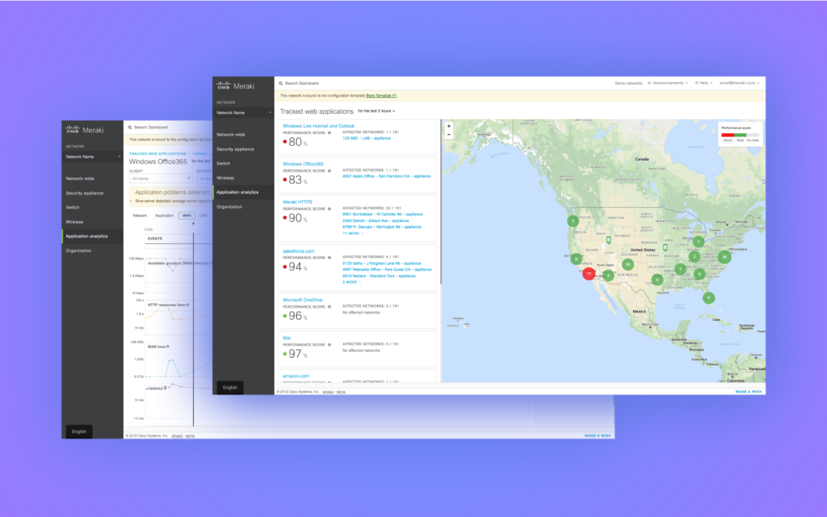
Task: Open the Help dropdown menu
Action: [x=703, y=83]
